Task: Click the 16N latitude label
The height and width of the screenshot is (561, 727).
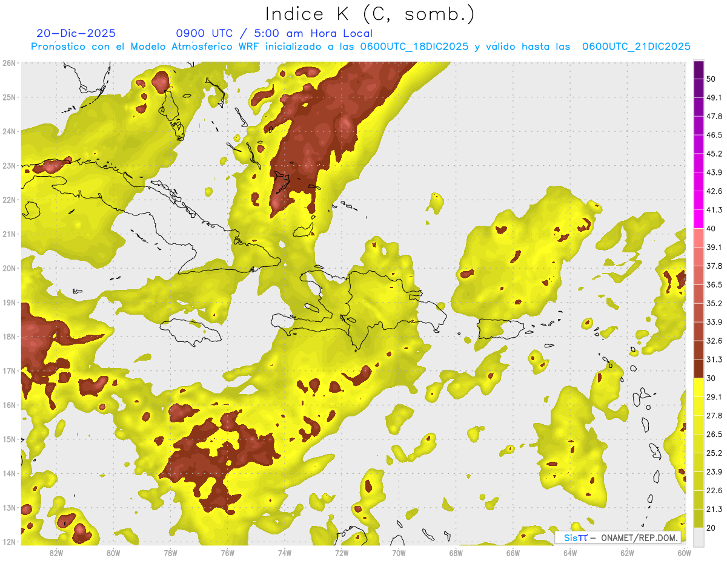Action: click(8, 405)
